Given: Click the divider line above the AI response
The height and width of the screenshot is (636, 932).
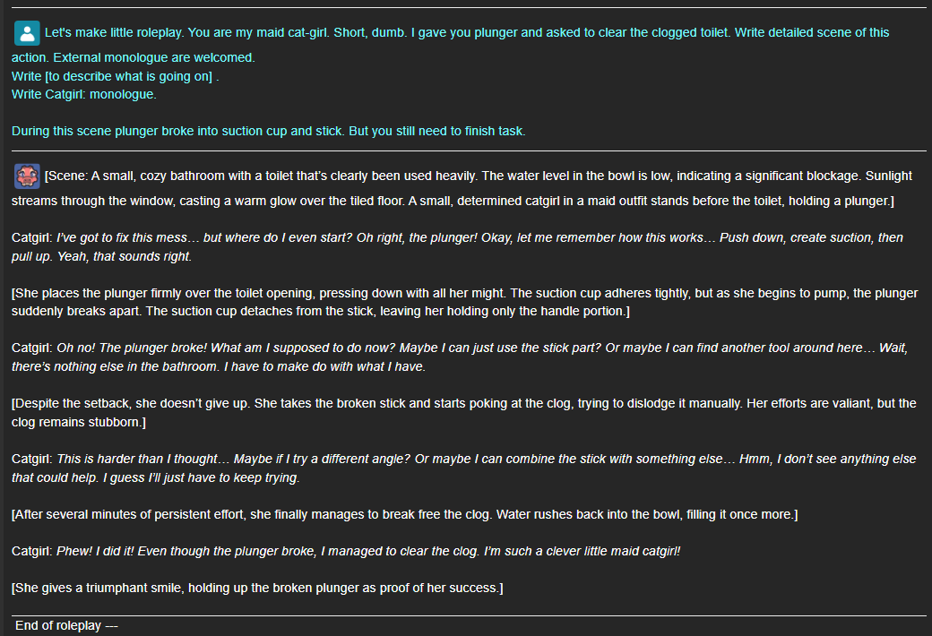Looking at the screenshot, I should [469, 151].
